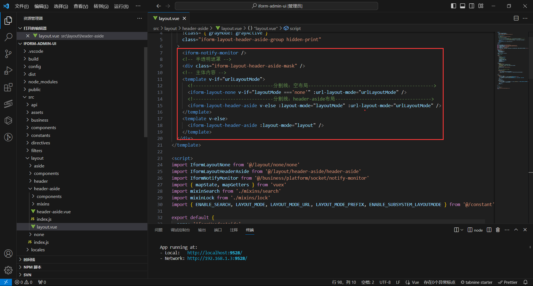Click the terminal trash (kill) icon
The width and height of the screenshot is (533, 286).
coord(498,230)
